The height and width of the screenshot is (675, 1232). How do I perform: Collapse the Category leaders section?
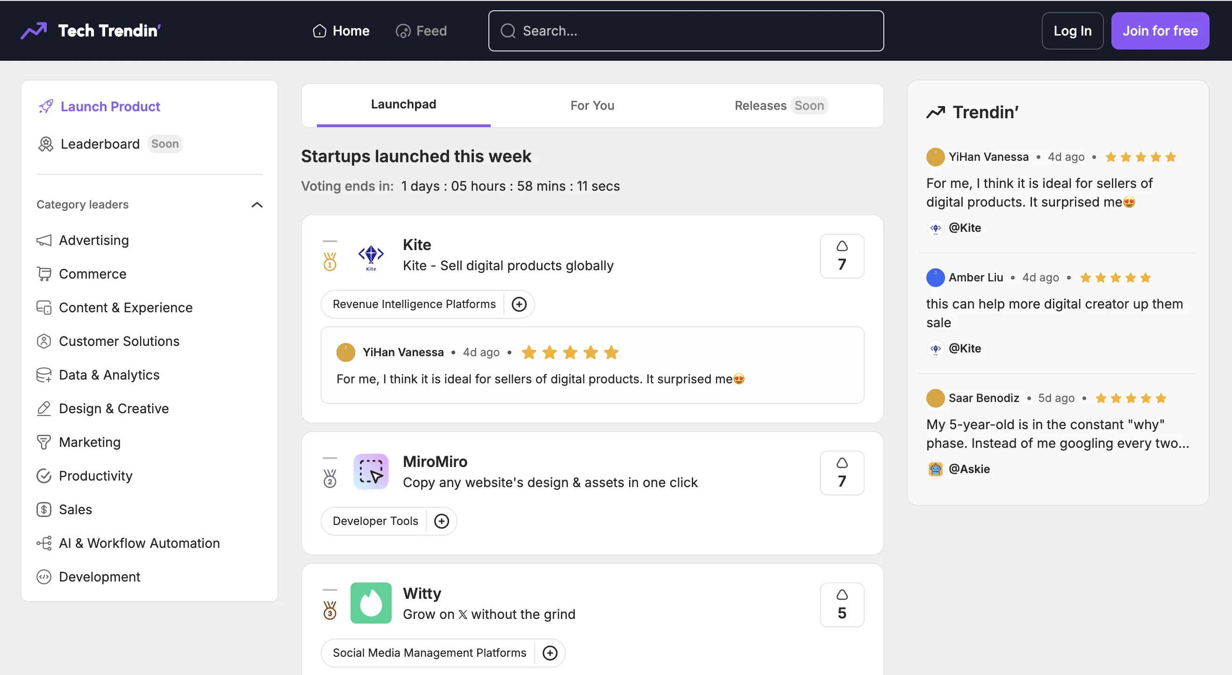257,205
